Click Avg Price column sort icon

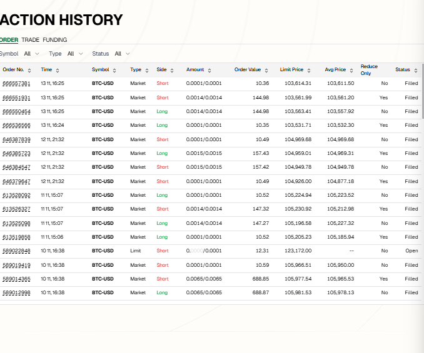[x=351, y=70]
